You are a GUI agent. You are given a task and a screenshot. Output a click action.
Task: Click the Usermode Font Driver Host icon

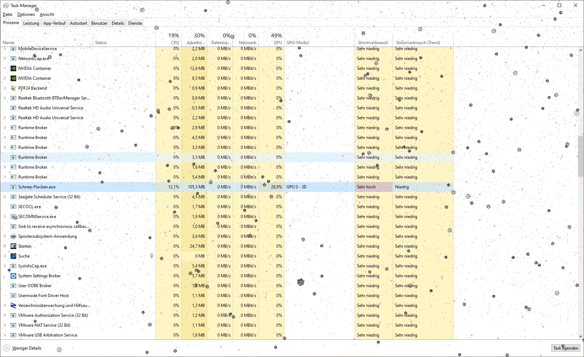(x=13, y=296)
